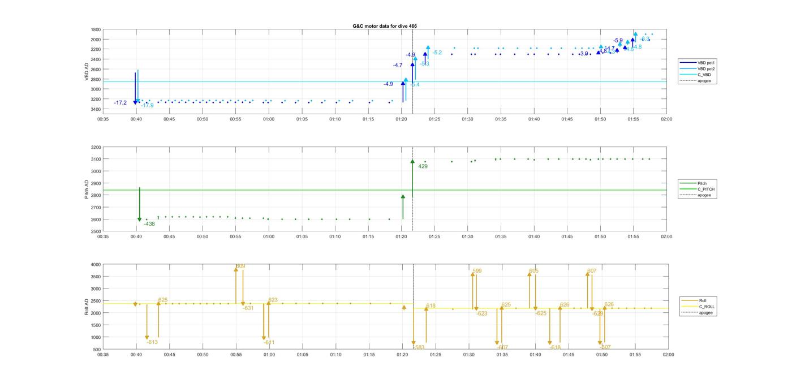Click the -5.2 data label in the VBD plot
Screen dimensions: 792x392
pyautogui.click(x=437, y=53)
